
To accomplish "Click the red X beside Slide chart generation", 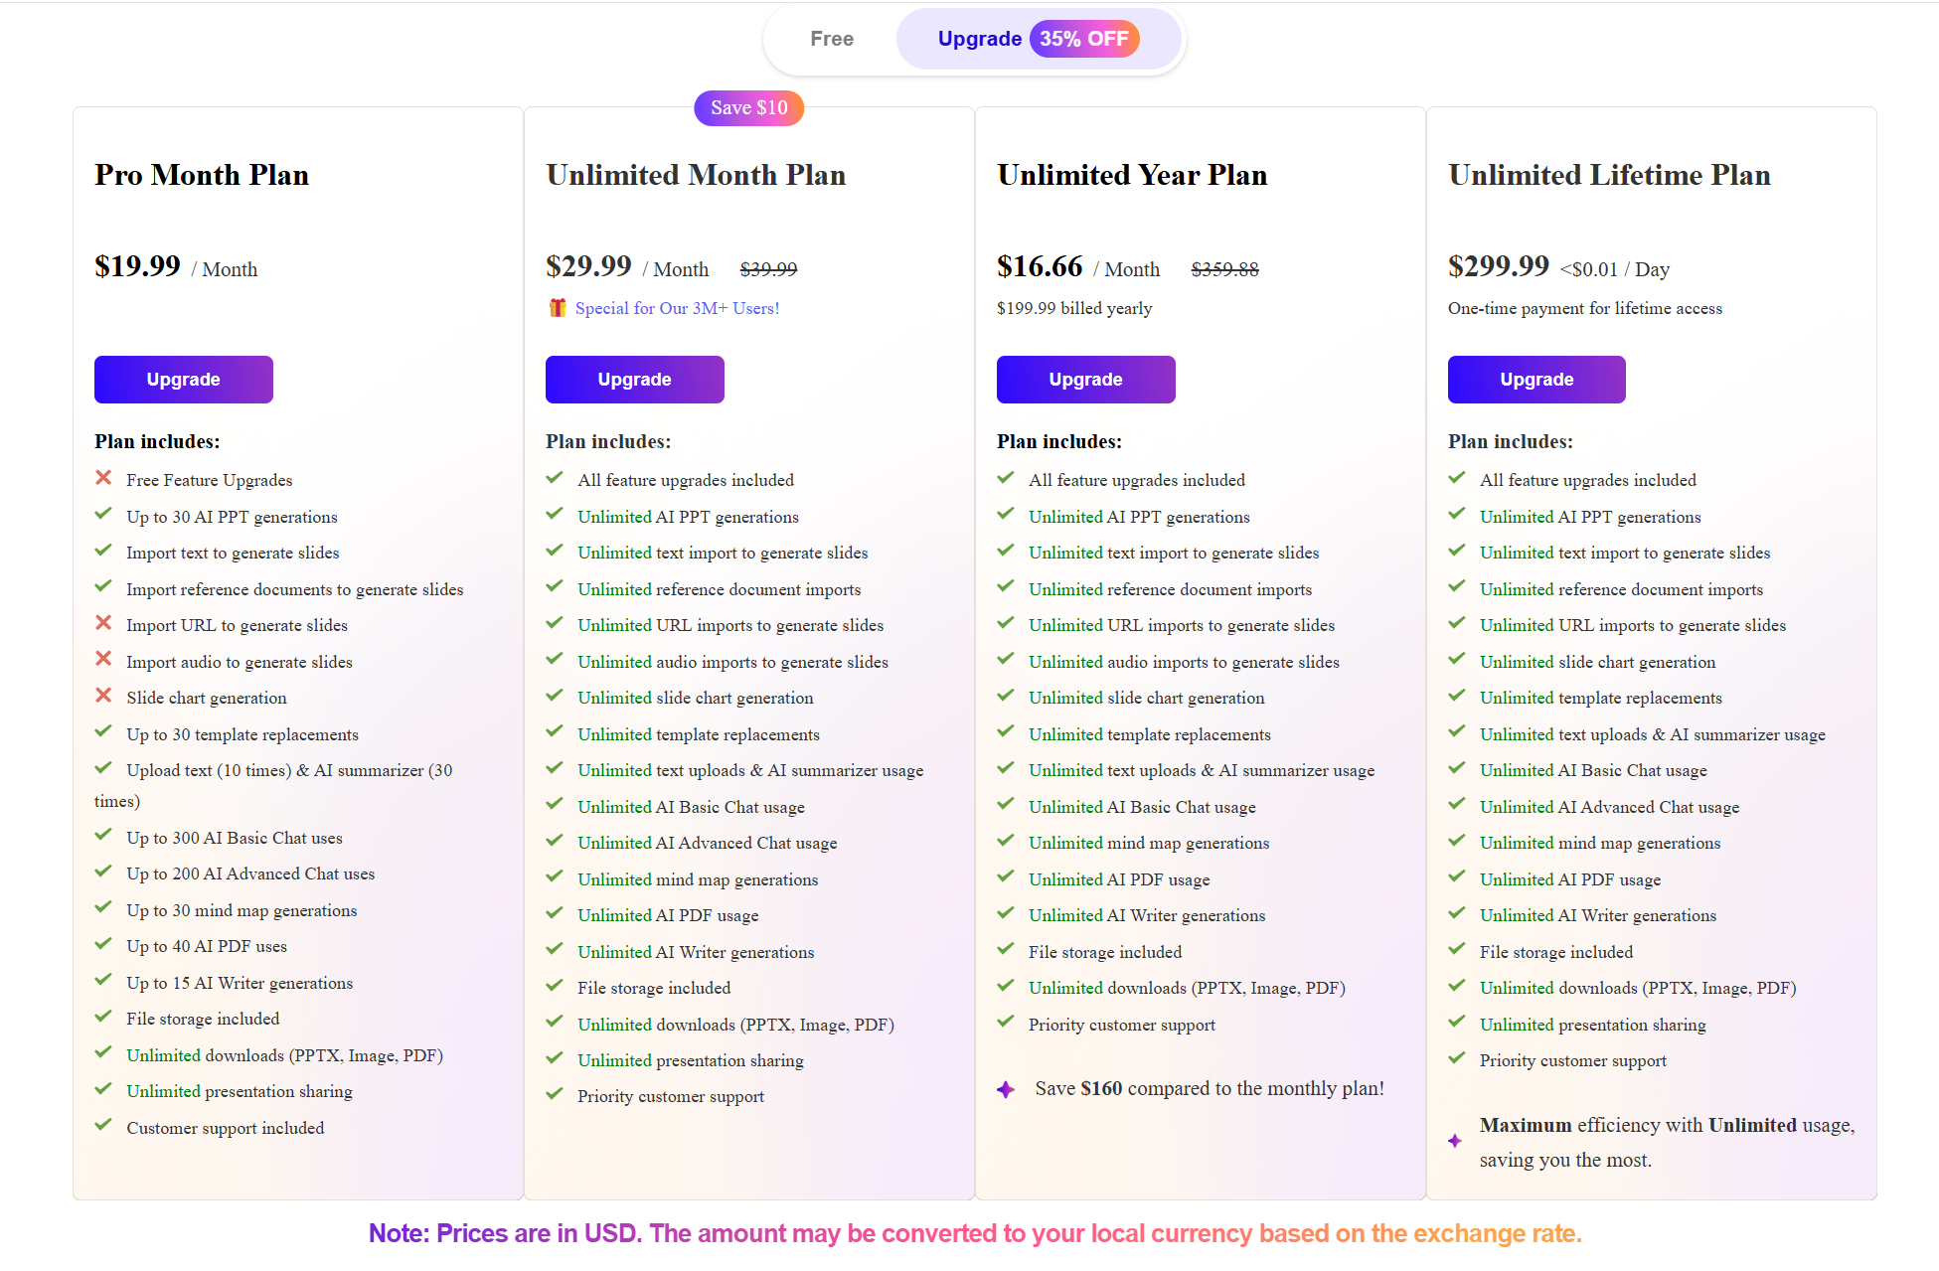I will (x=103, y=695).
